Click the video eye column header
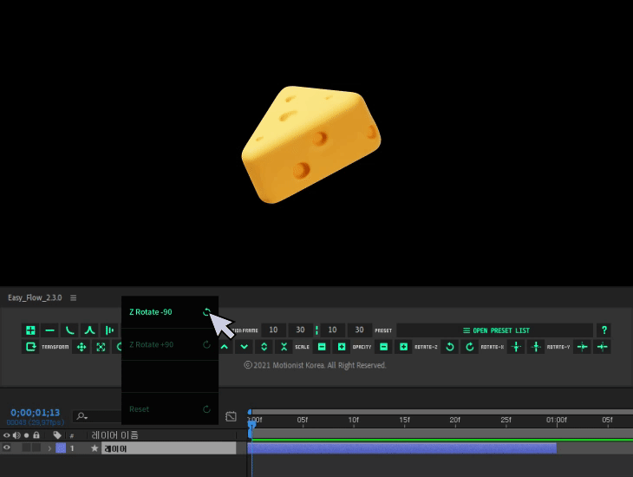Image resolution: width=633 pixels, height=477 pixels. click(7, 435)
